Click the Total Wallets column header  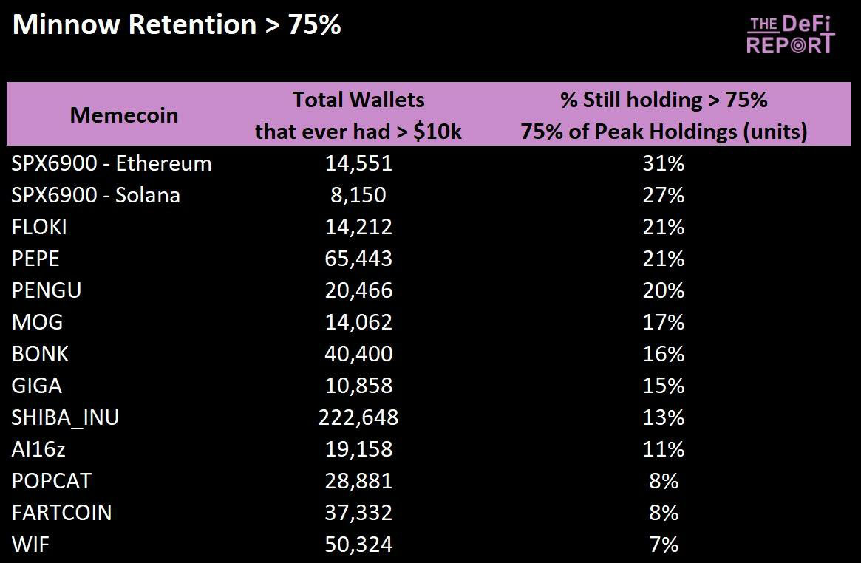358,115
